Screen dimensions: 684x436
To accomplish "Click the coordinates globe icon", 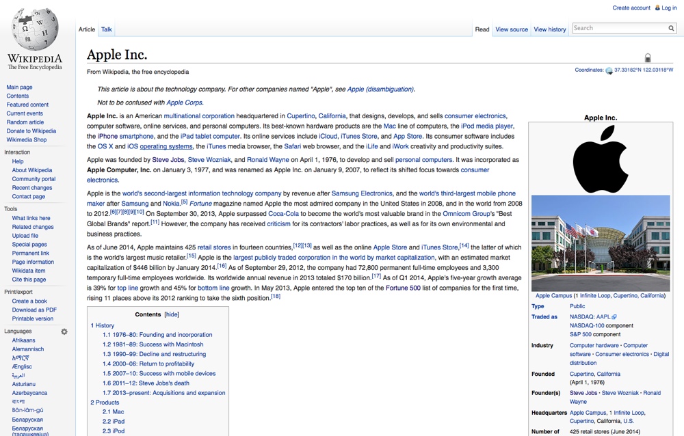I will tap(609, 70).
